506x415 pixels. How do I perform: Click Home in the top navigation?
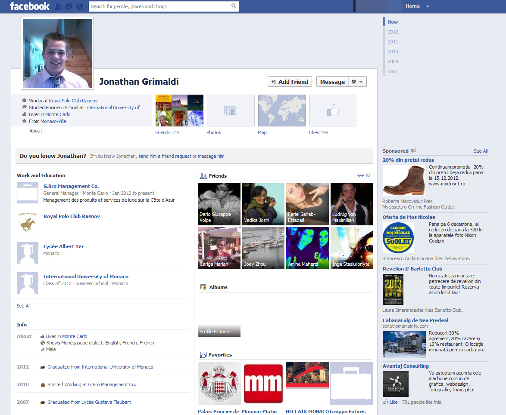412,6
